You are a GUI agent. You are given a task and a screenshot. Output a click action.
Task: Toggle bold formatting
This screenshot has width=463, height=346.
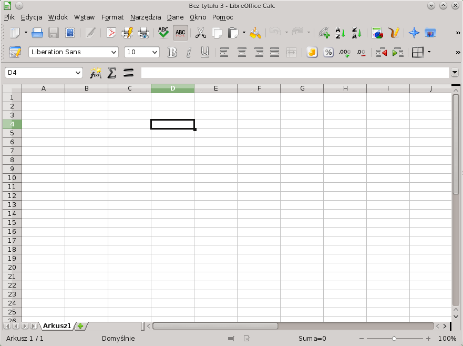coord(172,52)
